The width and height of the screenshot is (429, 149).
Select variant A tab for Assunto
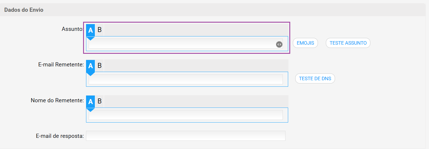click(x=90, y=30)
